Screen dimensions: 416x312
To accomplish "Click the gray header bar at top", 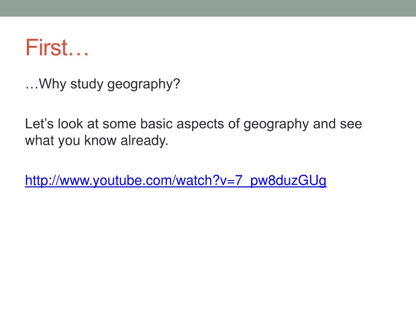I will point(208,8).
